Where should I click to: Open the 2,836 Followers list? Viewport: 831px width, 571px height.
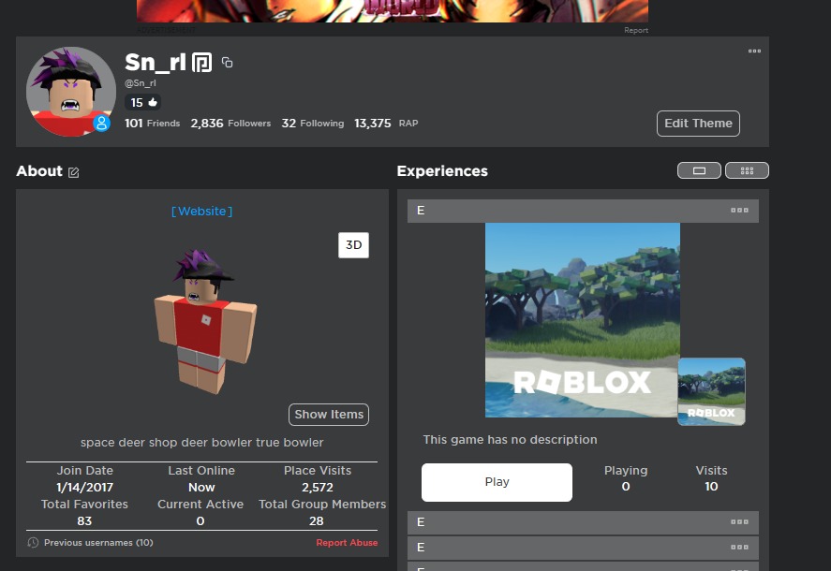click(230, 124)
